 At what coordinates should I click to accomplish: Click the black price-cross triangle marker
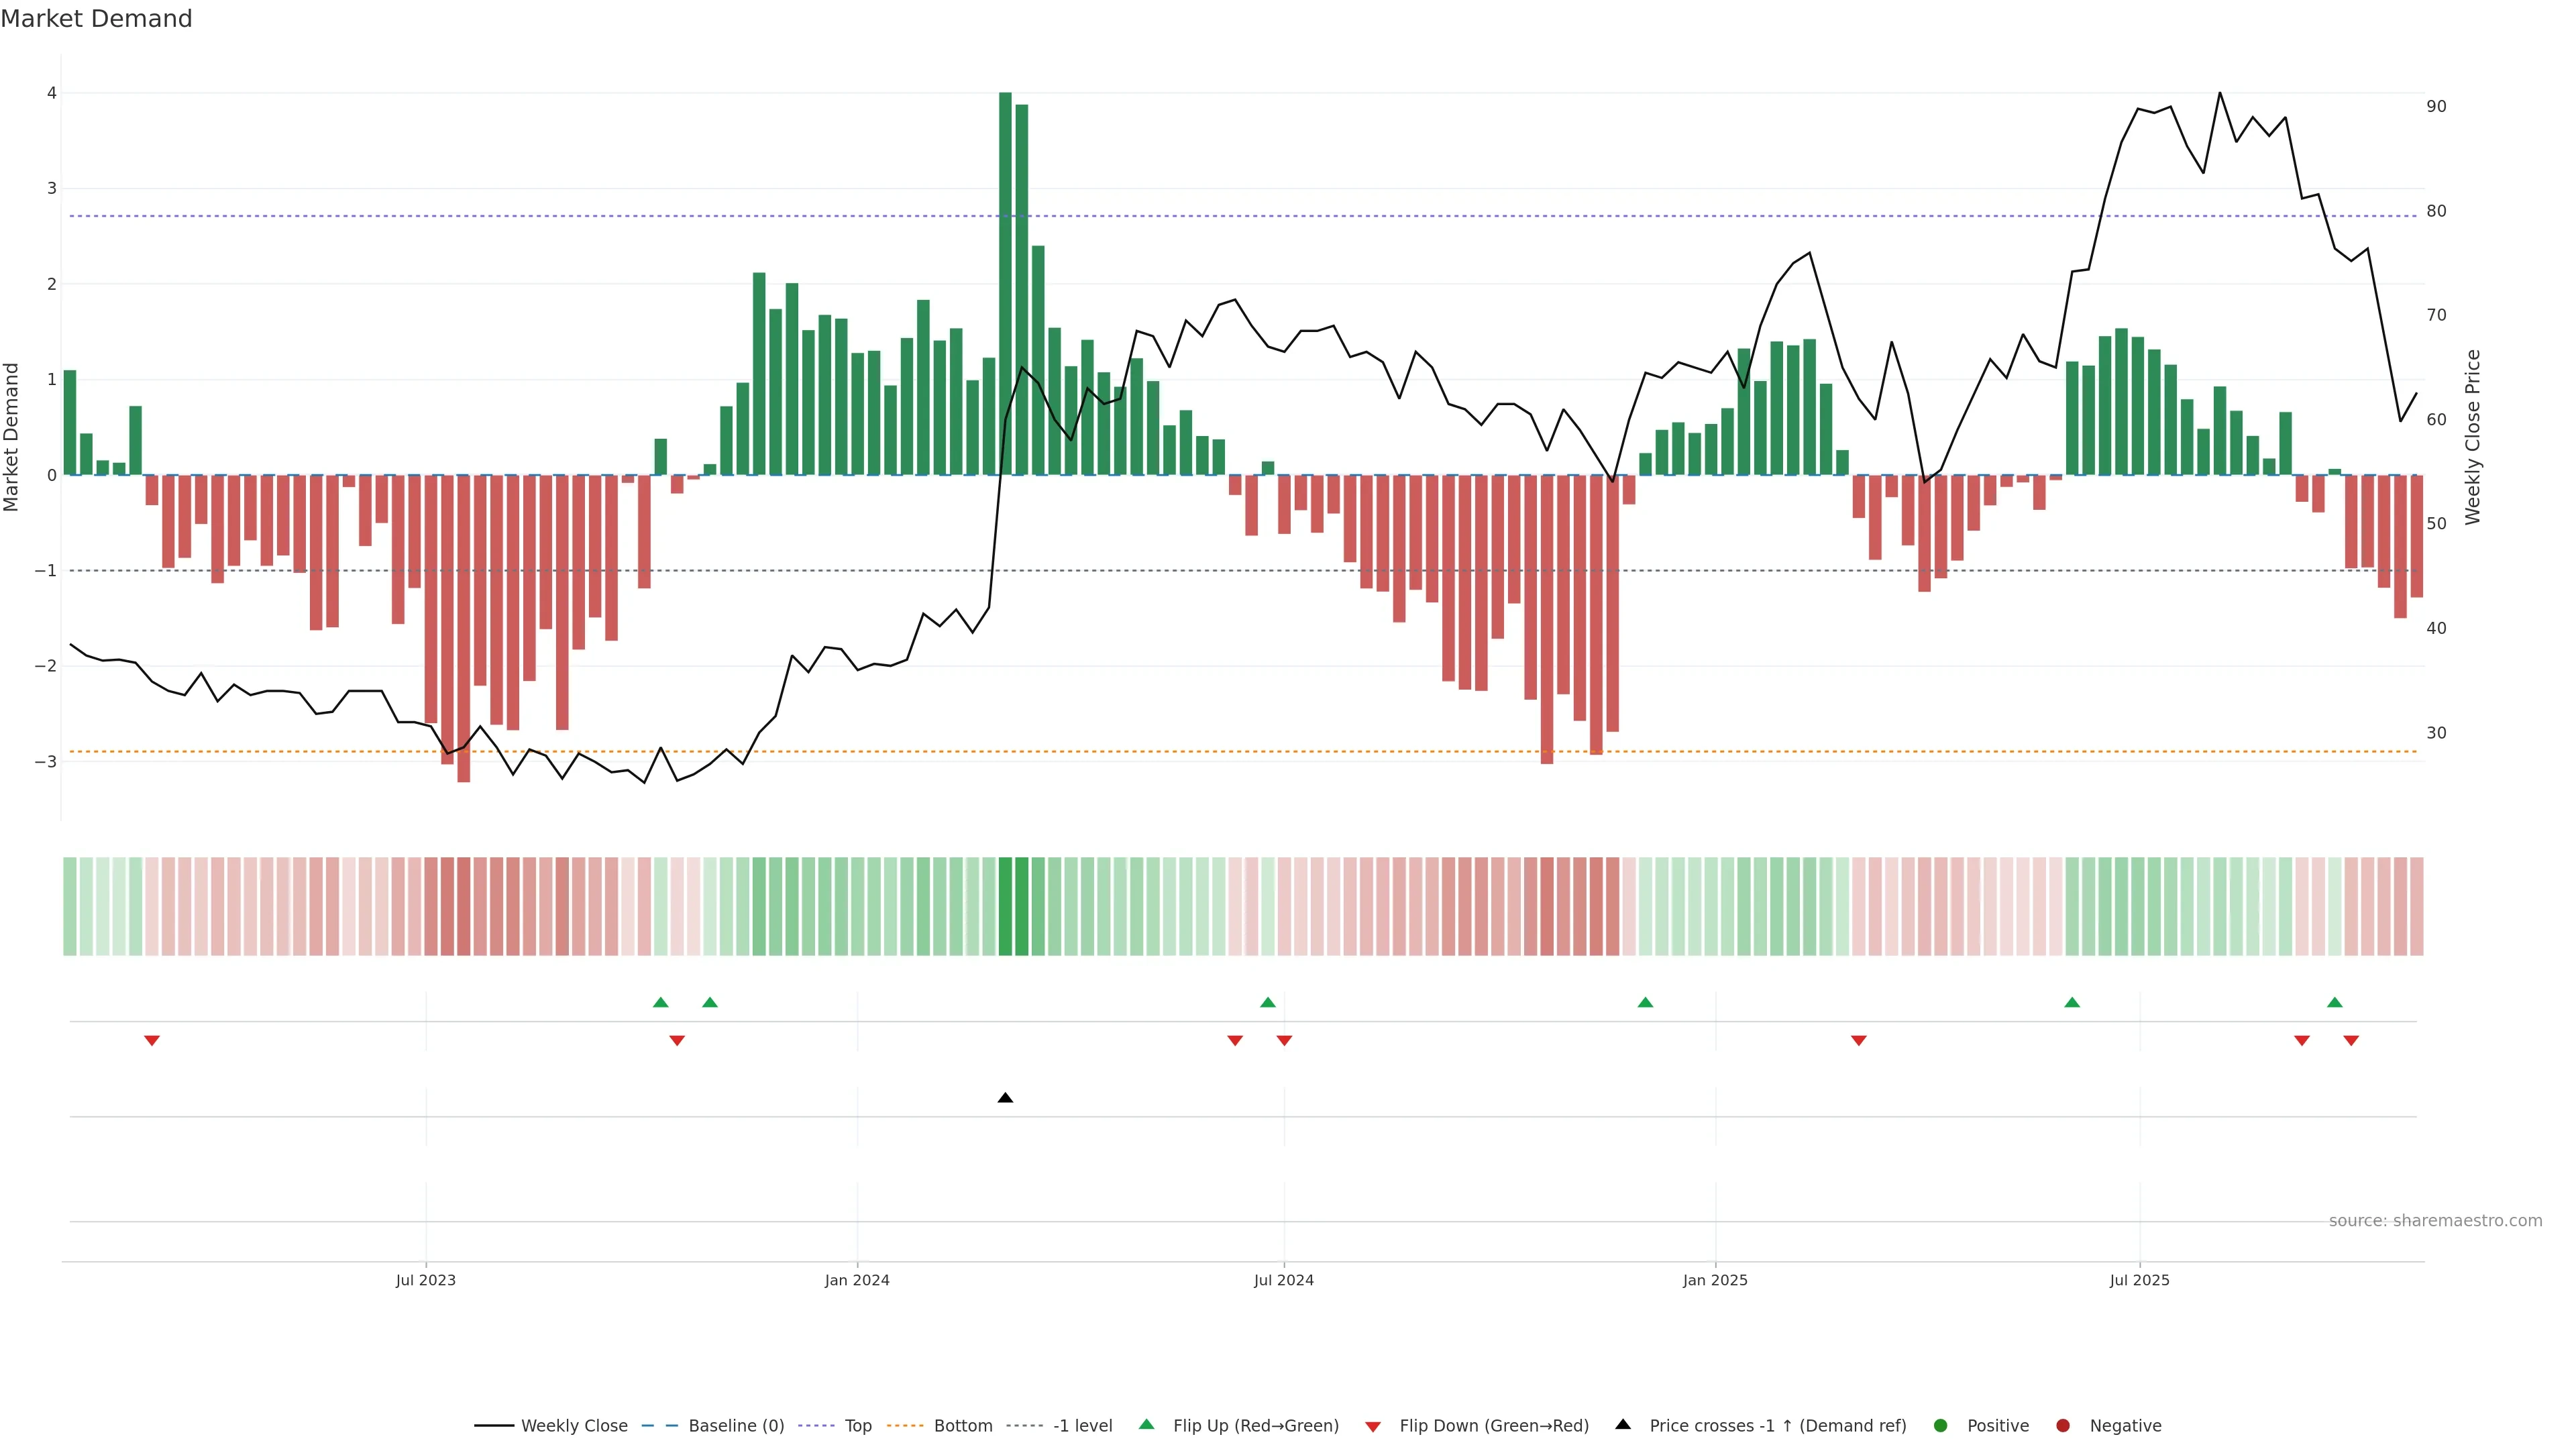[1005, 1098]
